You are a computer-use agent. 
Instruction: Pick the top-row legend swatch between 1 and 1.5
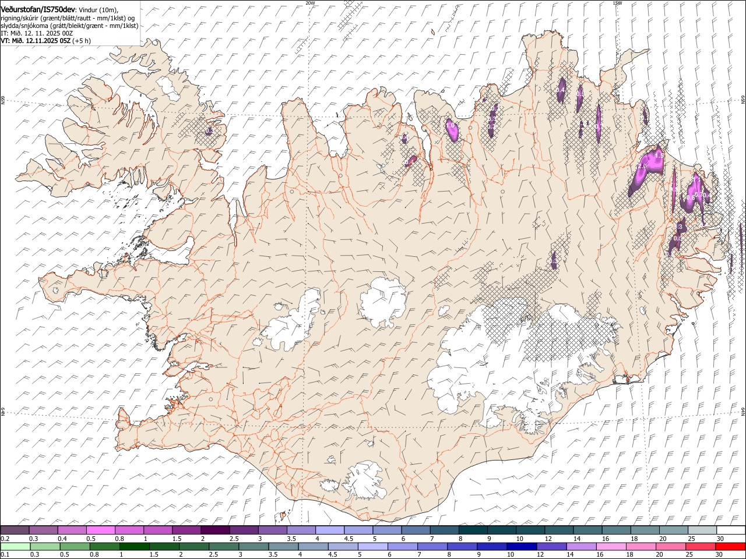coord(158,530)
